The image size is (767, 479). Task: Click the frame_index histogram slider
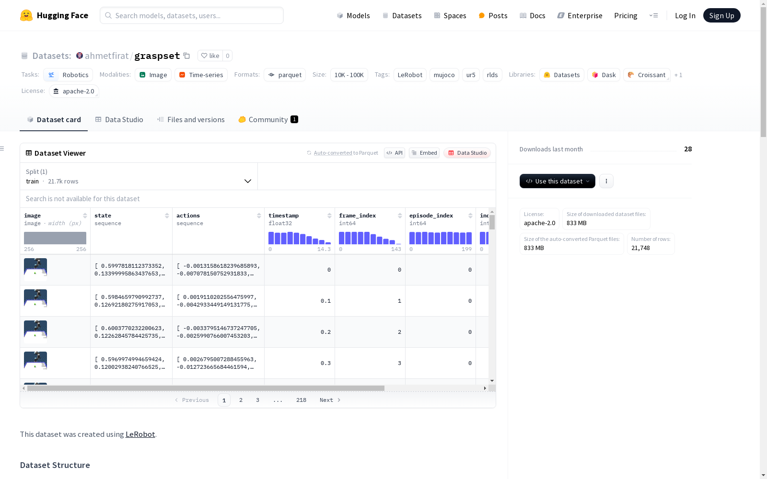pyautogui.click(x=370, y=238)
